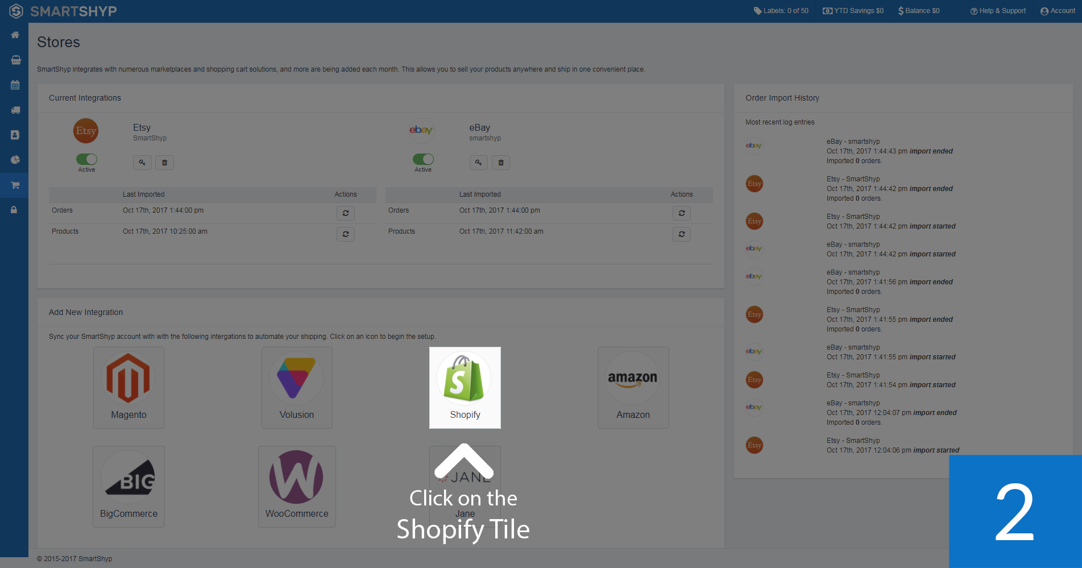This screenshot has width=1082, height=568.
Task: Select the BigCommerce integration tile
Action: [128, 487]
